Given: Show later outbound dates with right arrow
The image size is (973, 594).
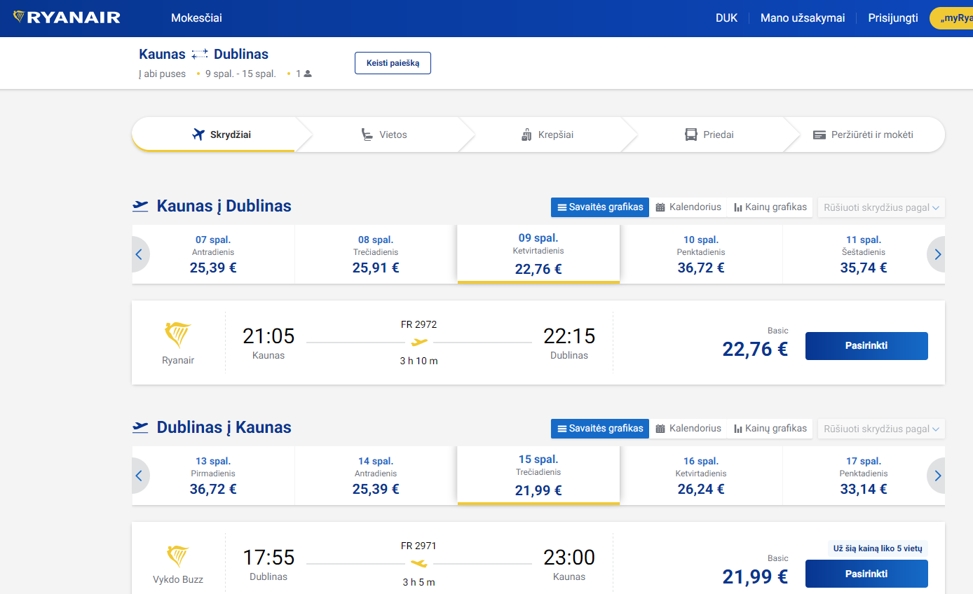Looking at the screenshot, I should point(937,254).
